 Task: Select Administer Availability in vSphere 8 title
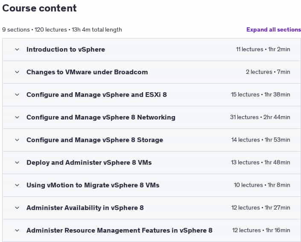(85, 208)
